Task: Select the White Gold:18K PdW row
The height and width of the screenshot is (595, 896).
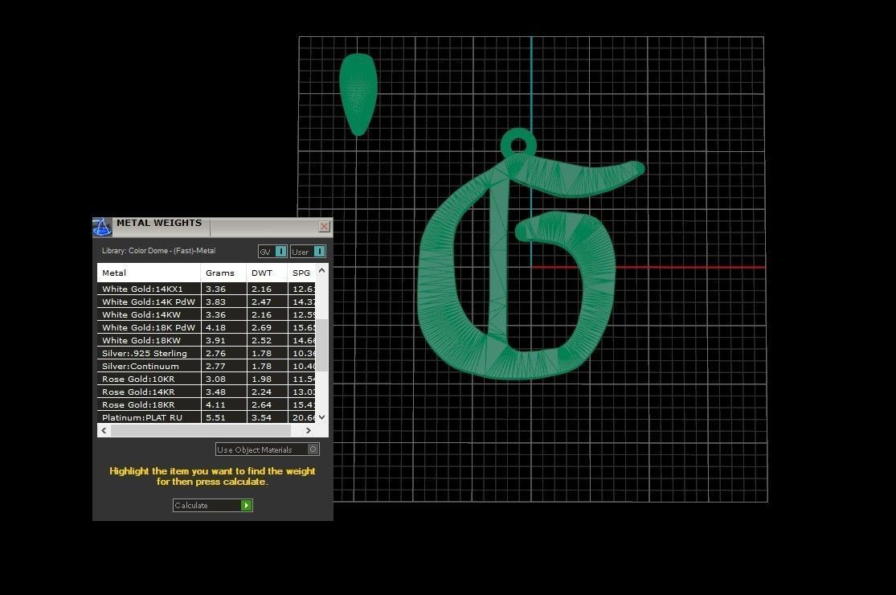Action: pyautogui.click(x=207, y=327)
